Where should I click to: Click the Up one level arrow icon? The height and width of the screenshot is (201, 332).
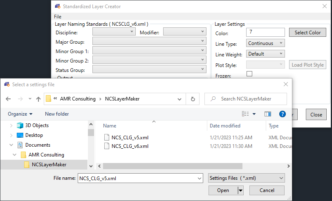(x=38, y=99)
